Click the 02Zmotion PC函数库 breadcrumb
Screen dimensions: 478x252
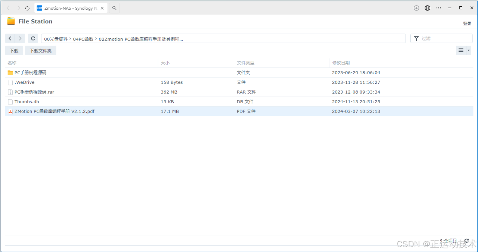pos(141,39)
